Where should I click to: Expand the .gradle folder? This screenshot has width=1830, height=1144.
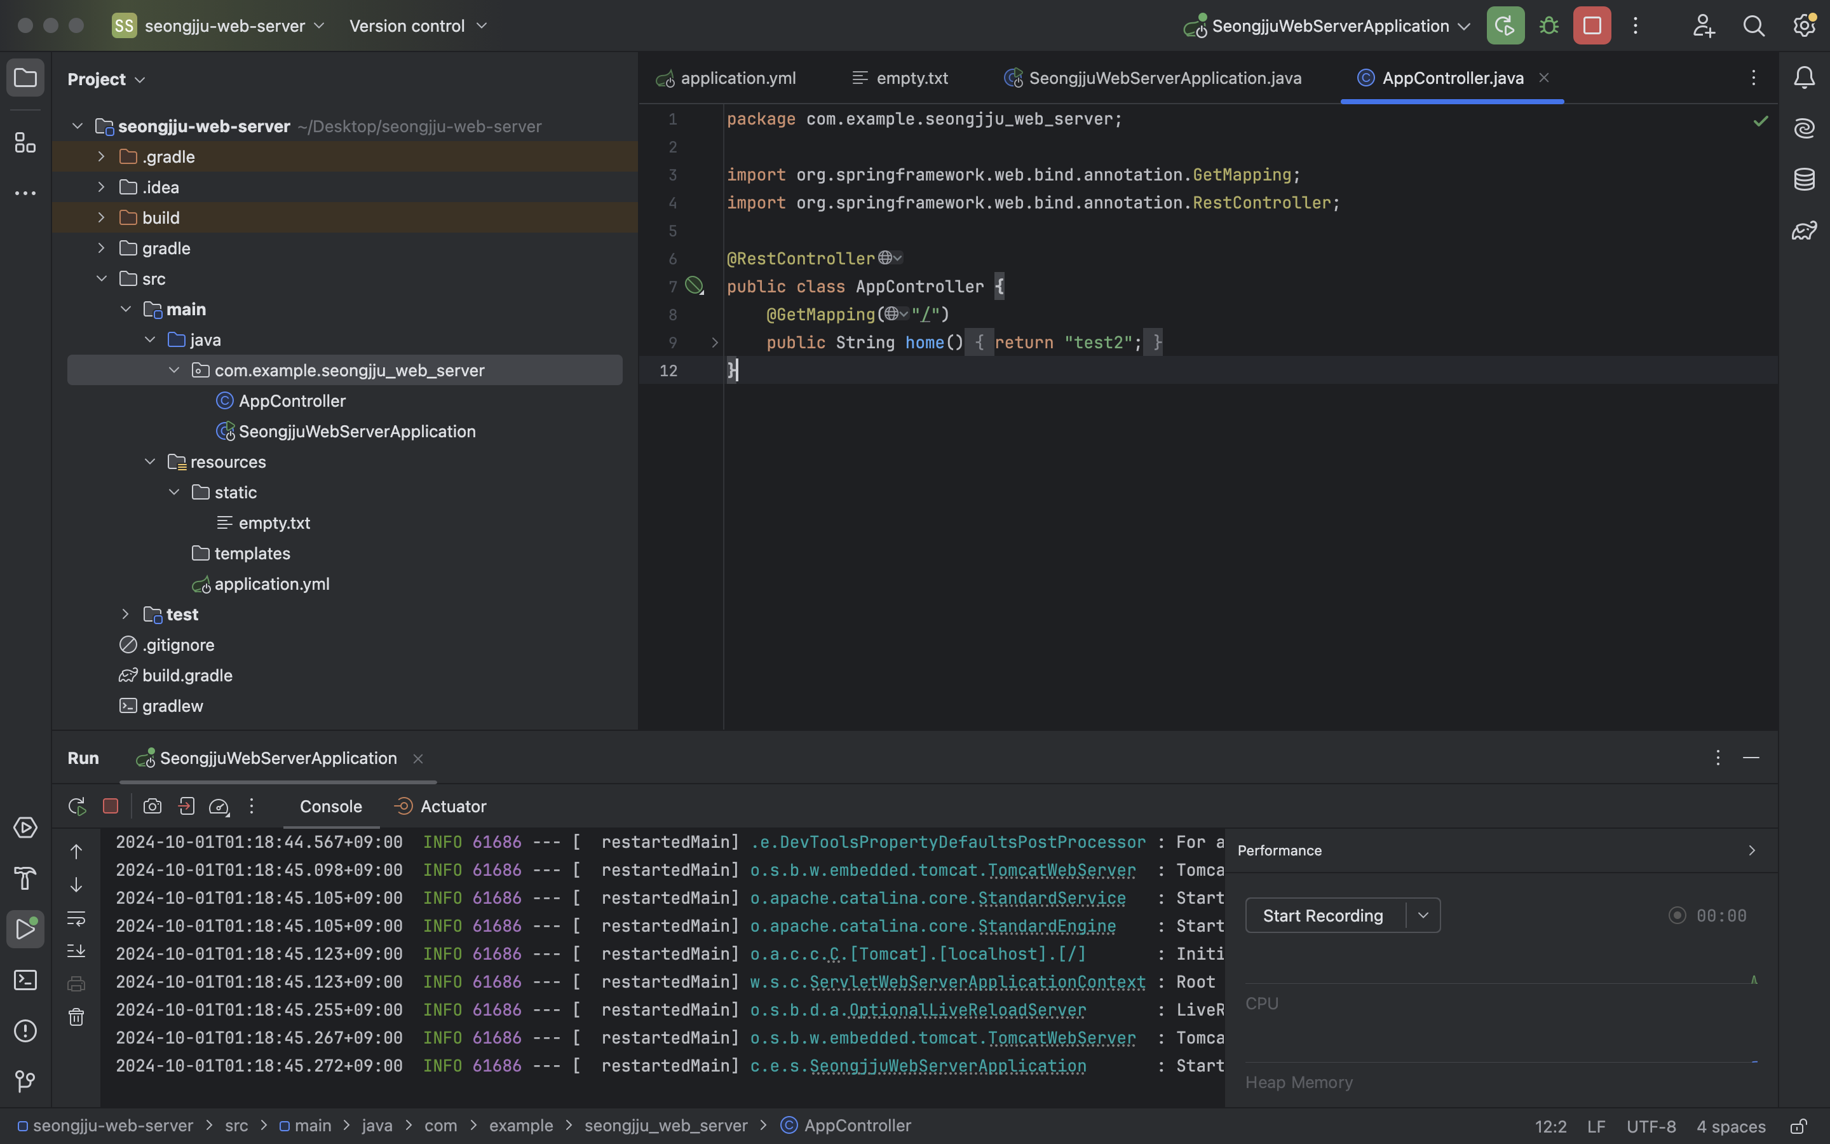101,156
